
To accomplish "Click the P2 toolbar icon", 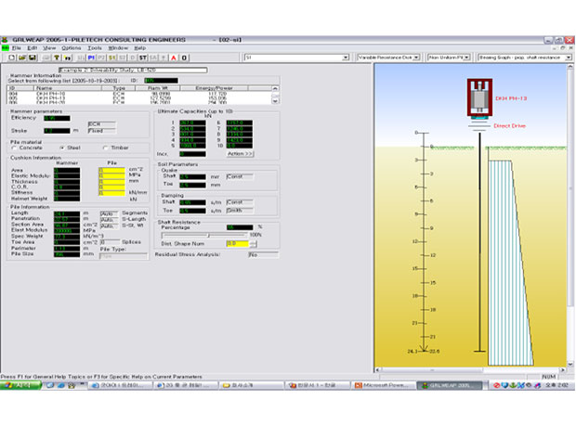I will (x=101, y=58).
